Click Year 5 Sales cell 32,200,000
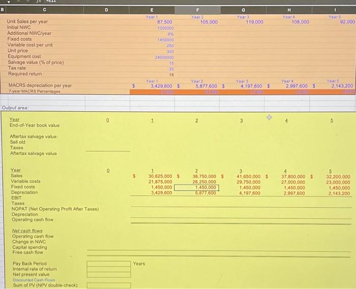The height and width of the screenshot is (289, 356). click(x=338, y=177)
